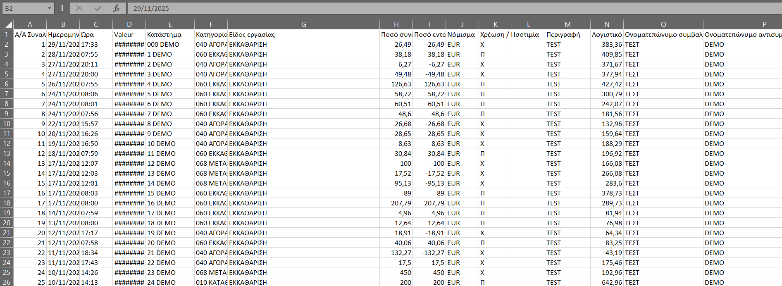Select time cell 17:33 in row 2

pos(96,45)
